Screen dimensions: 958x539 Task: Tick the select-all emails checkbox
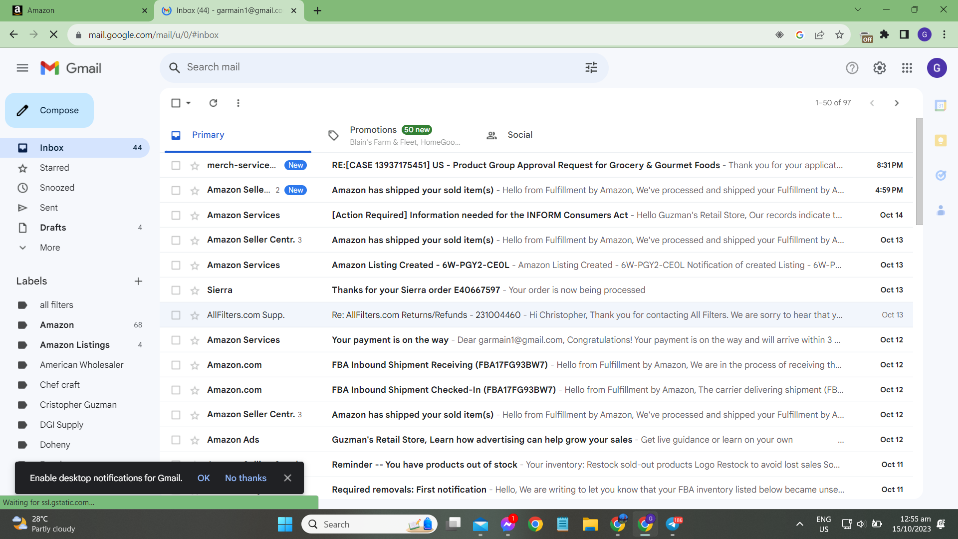[176, 103]
